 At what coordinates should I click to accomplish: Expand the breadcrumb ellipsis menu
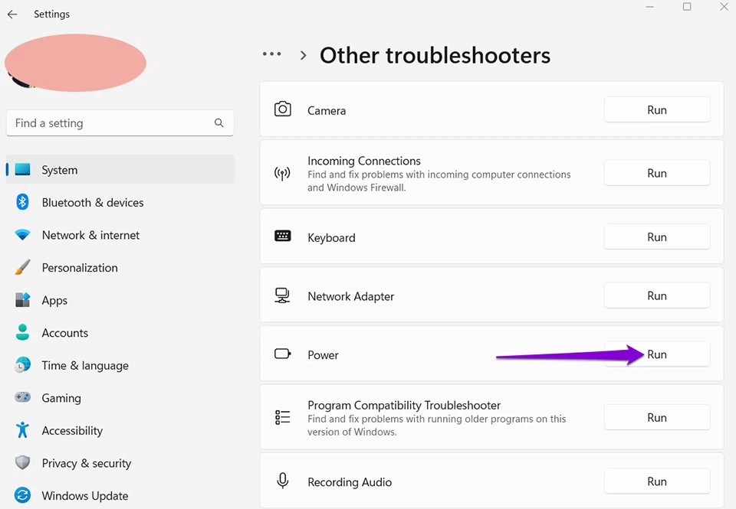pos(272,54)
